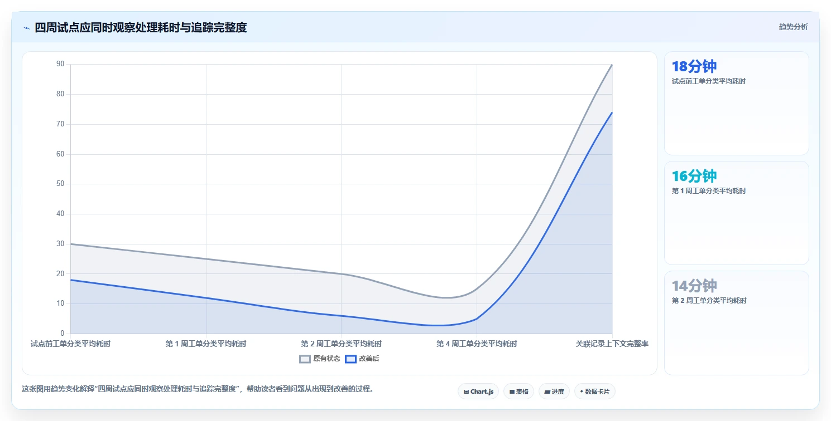The height and width of the screenshot is (421, 831).
Task: Click x-axis label 试点前工单分类平均耗时
Action: [70, 344]
